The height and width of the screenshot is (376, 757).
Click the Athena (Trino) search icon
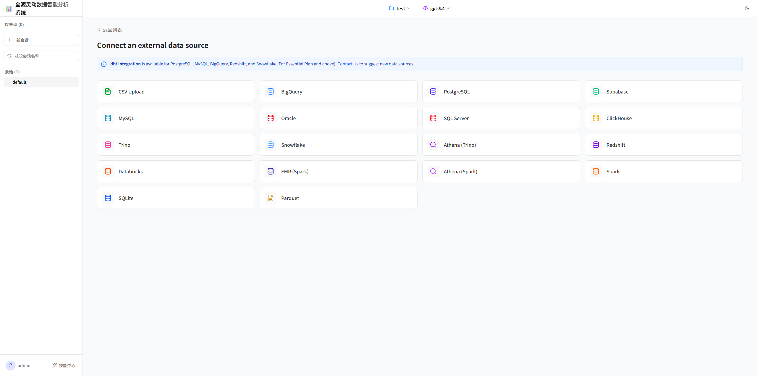click(x=433, y=145)
